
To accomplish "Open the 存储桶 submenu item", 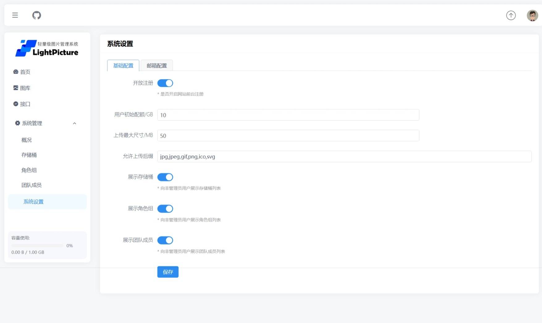I will (29, 155).
